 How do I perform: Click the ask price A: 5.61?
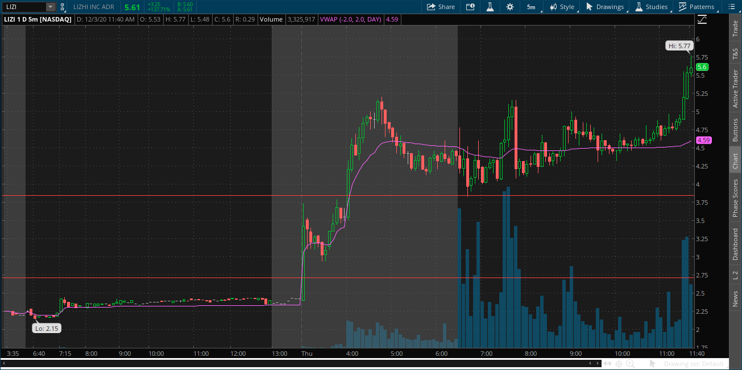[185, 10]
